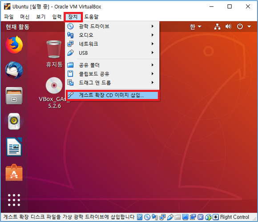This screenshot has width=258, height=222.
Task: Select 게스트 확장 CD 이미지 삽입 entry
Action: [113, 95]
